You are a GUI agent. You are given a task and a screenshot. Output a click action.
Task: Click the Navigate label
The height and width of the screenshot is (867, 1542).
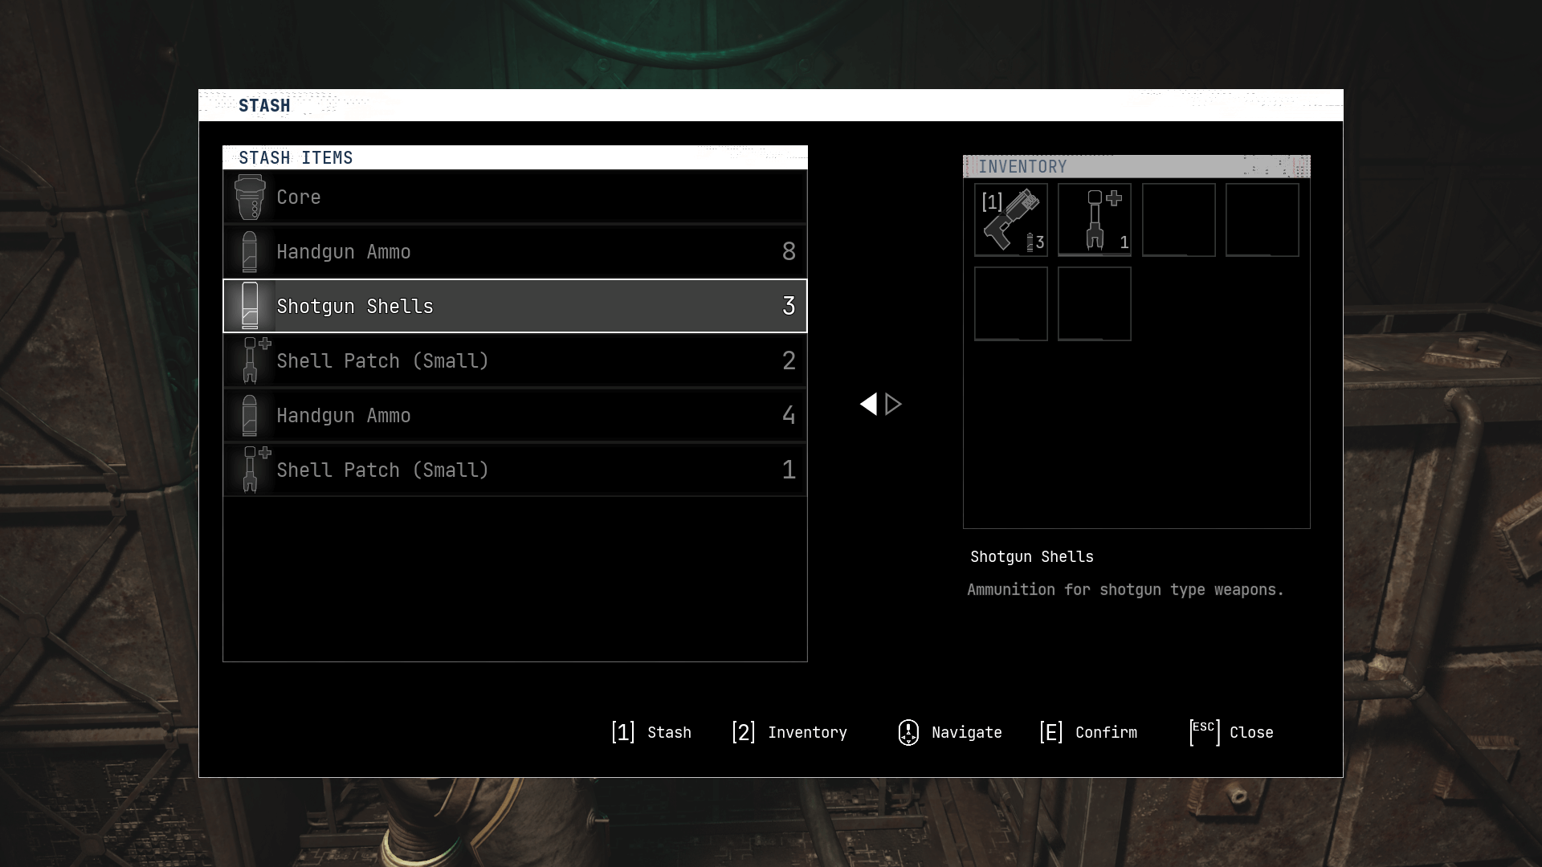(x=966, y=732)
